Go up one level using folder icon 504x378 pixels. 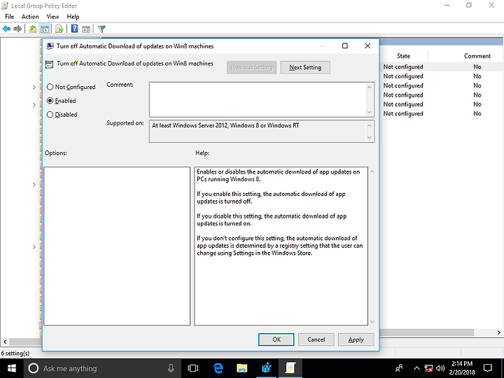(33, 29)
